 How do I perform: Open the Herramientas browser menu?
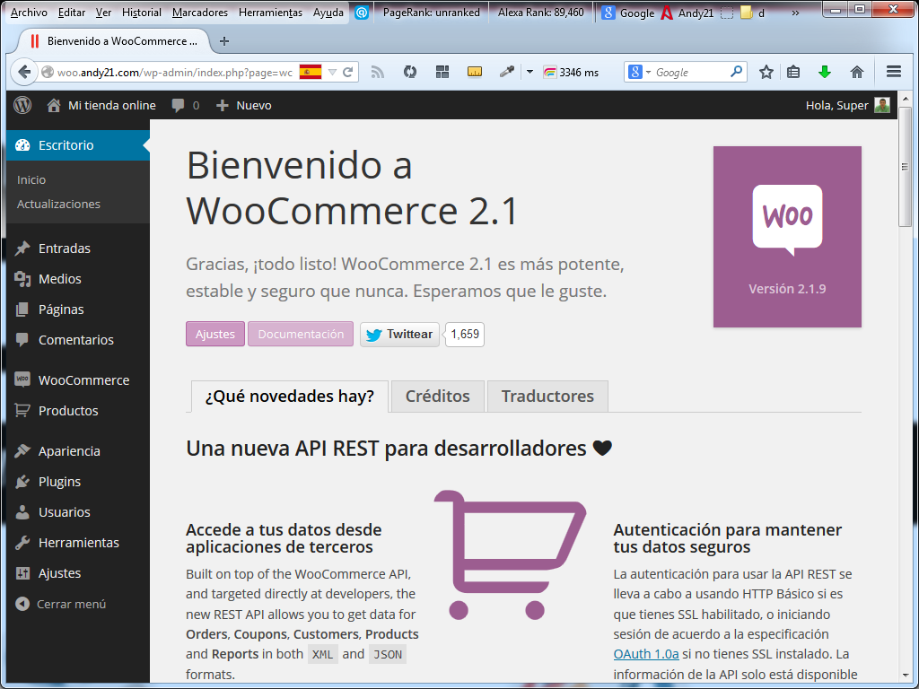(x=271, y=13)
